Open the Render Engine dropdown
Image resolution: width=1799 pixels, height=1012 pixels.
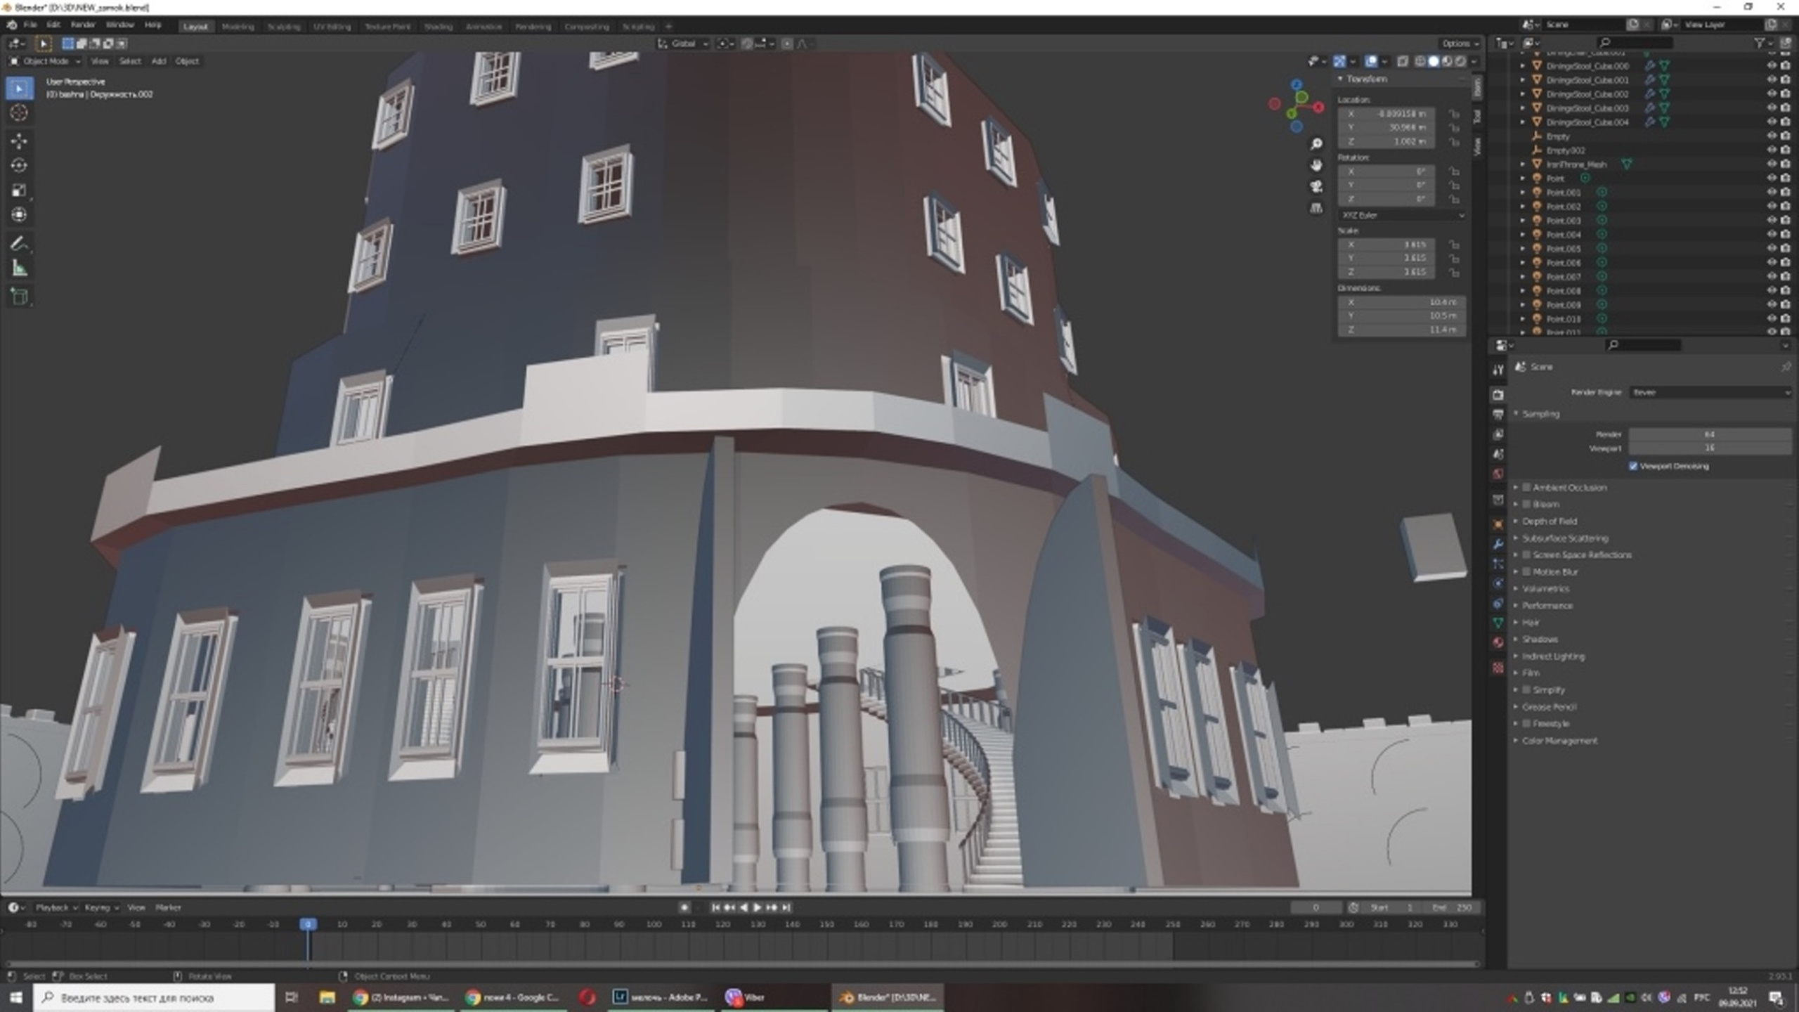[1709, 392]
